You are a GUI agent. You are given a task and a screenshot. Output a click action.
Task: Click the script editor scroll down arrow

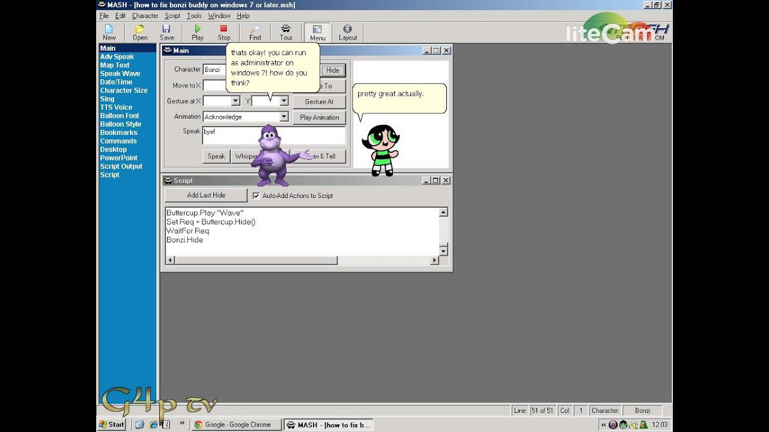[x=443, y=250]
